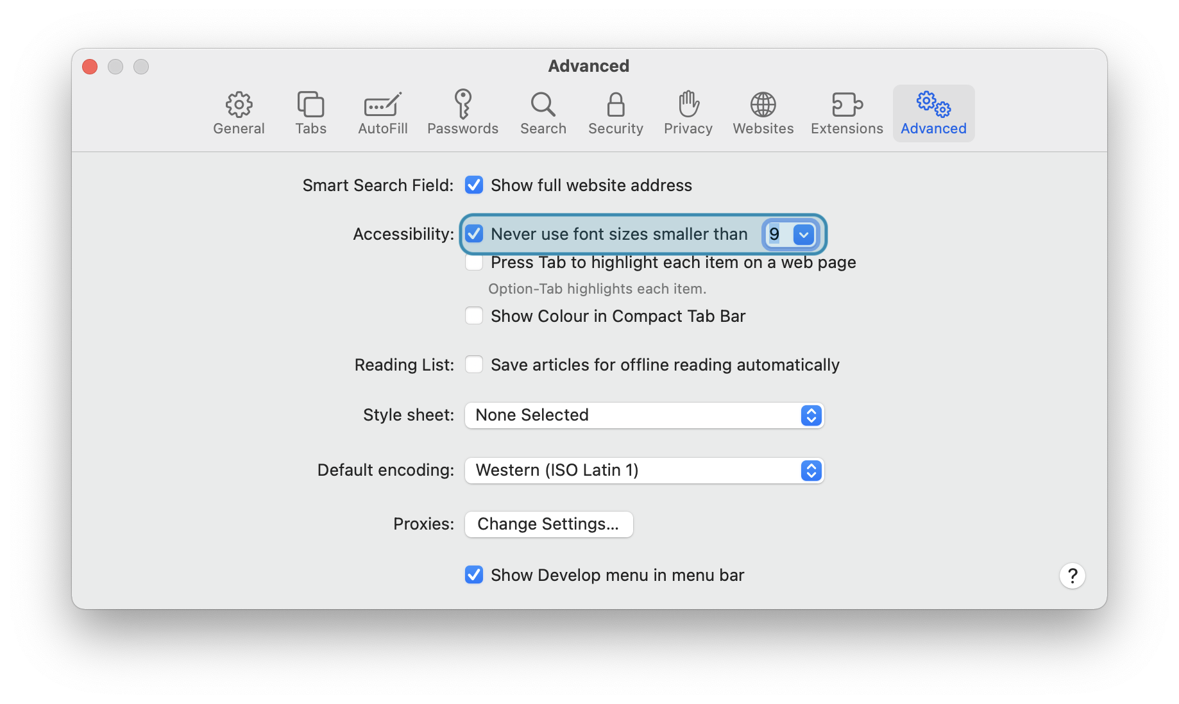Open the Passwords key icon
1179x704 pixels.
(x=462, y=113)
